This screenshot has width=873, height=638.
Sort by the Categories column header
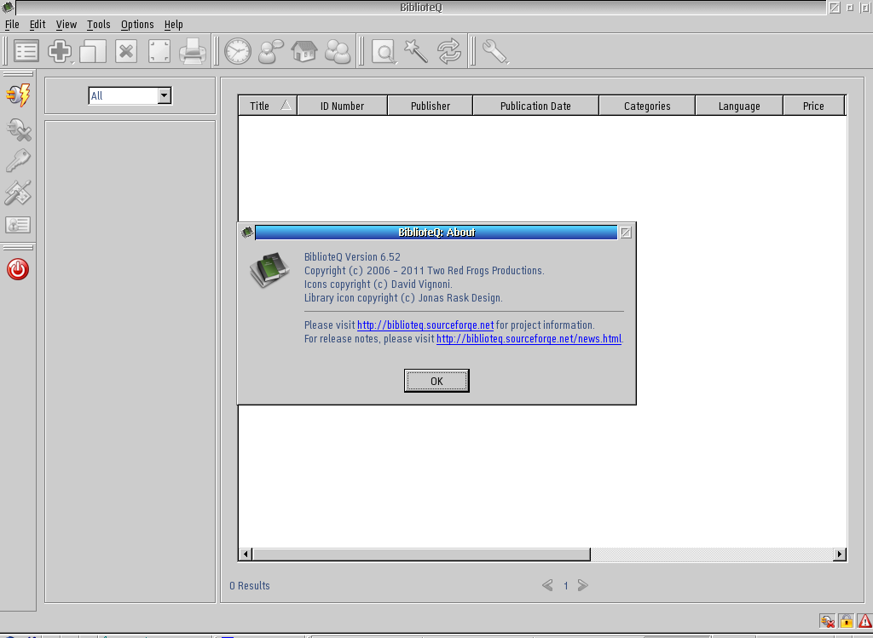click(647, 106)
